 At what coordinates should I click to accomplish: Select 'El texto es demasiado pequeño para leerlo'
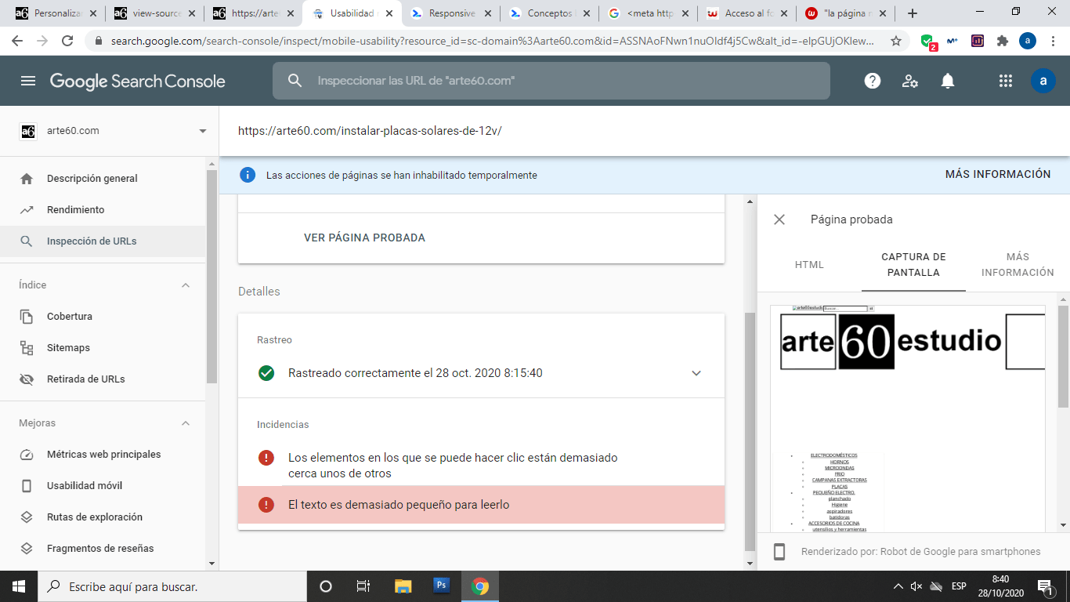(x=481, y=505)
